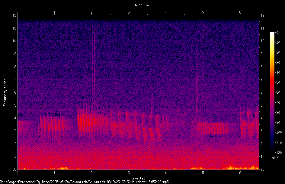Click the -80 label on the color scale
Screen dimensions: 285x184
tap(277, 113)
